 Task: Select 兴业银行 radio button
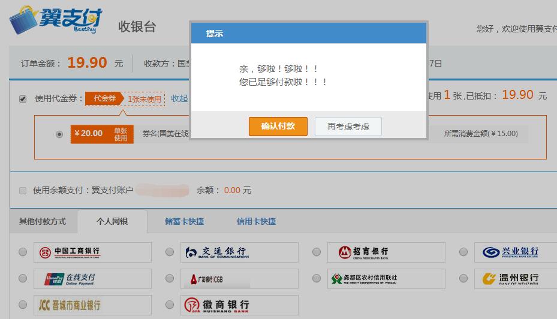pyautogui.click(x=463, y=252)
